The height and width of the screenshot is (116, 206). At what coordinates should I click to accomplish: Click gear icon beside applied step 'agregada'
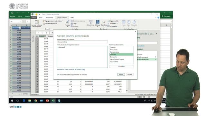tap(155, 57)
